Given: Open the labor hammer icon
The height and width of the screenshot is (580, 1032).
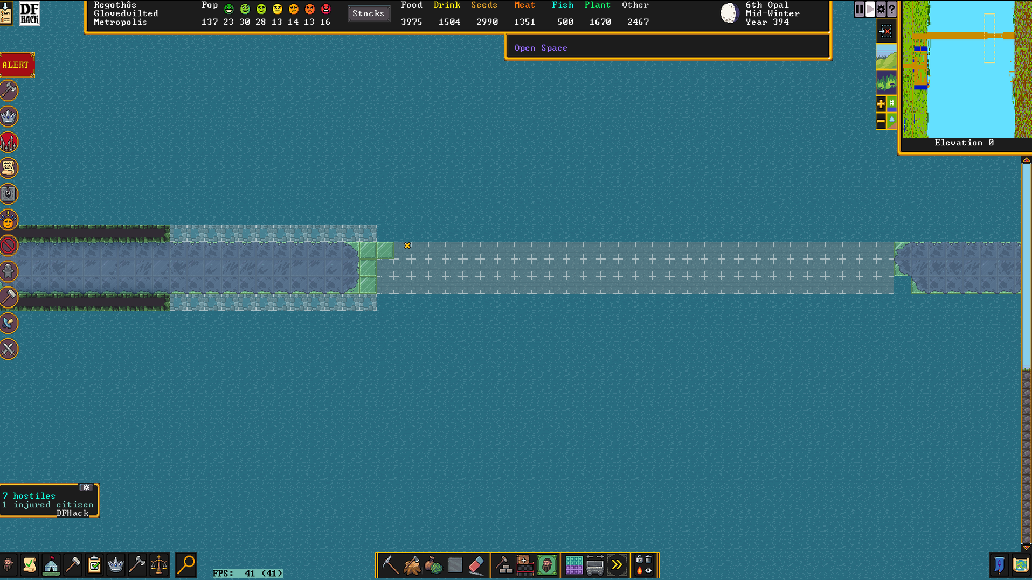Looking at the screenshot, I should pos(73,565).
